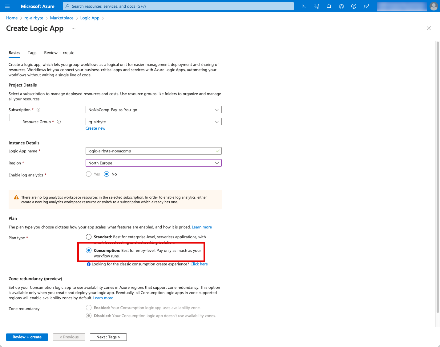This screenshot has width=440, height=347.
Task: Click the feedback icon in header
Action: pyautogui.click(x=366, y=6)
